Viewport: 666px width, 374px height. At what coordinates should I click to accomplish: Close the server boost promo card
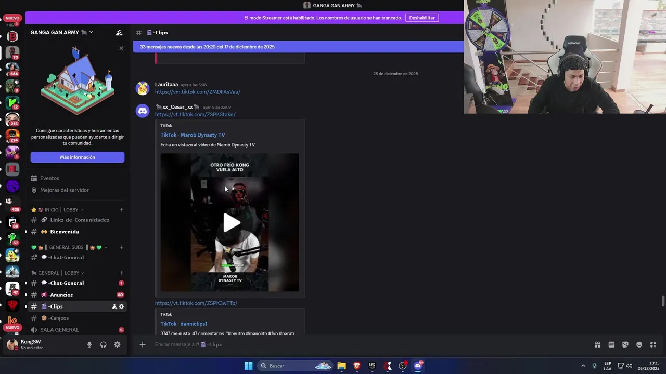tap(121, 48)
